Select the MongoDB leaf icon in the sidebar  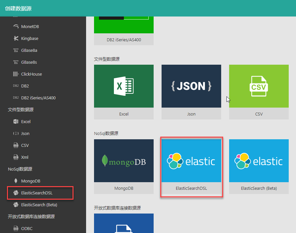(16, 181)
